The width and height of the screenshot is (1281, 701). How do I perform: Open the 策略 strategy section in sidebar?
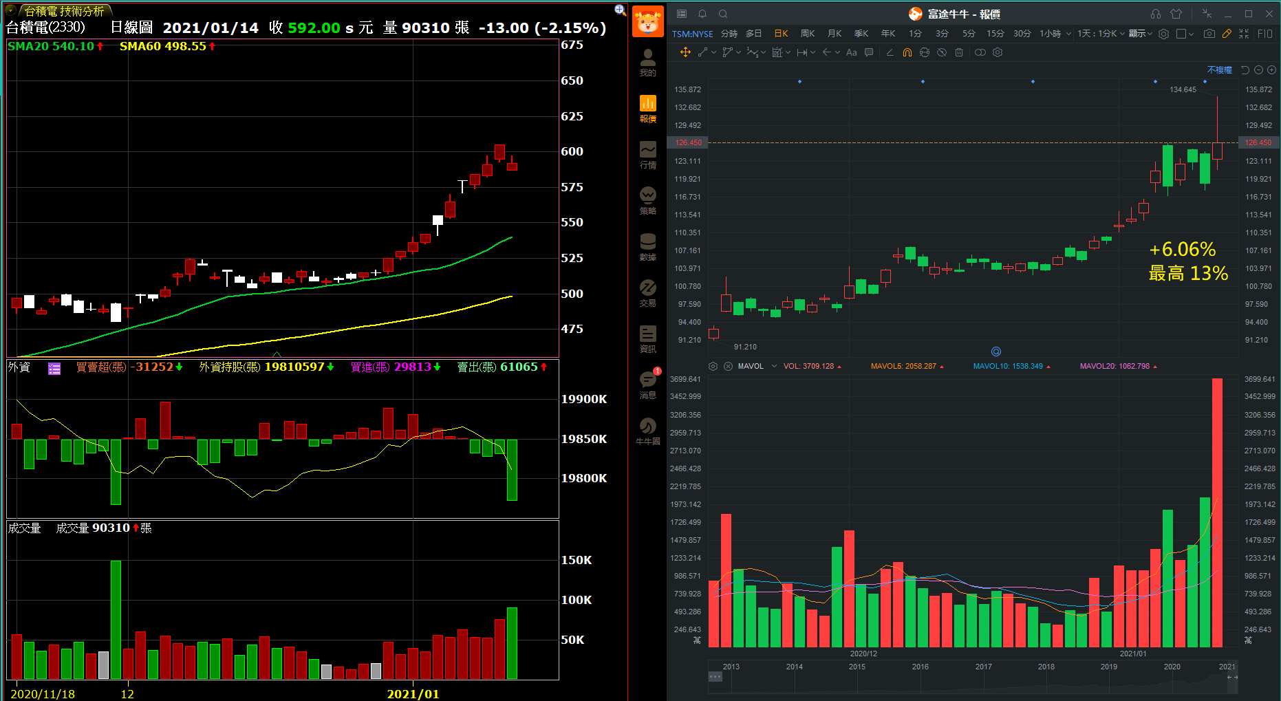tap(647, 201)
